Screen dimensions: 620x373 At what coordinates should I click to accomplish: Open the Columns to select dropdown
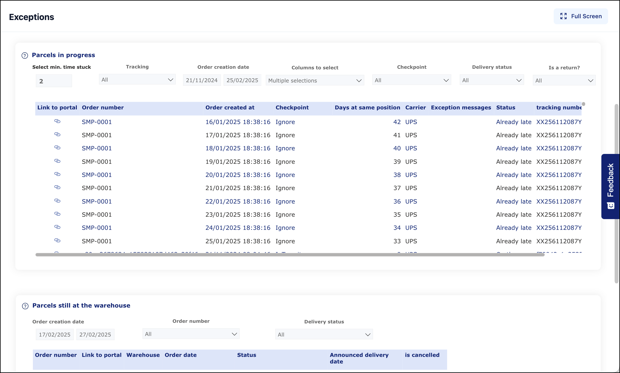[314, 80]
